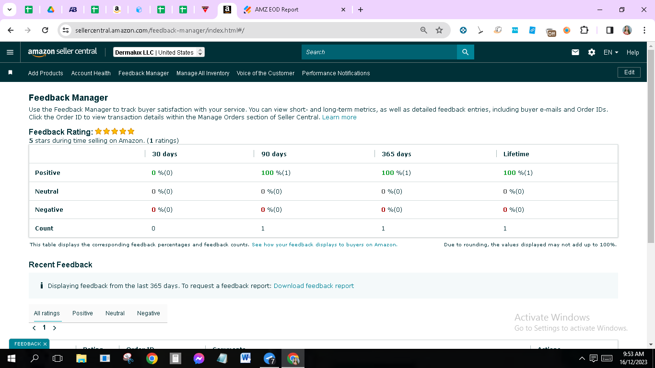
Task: Toggle the browser side panel
Action: (x=610, y=30)
